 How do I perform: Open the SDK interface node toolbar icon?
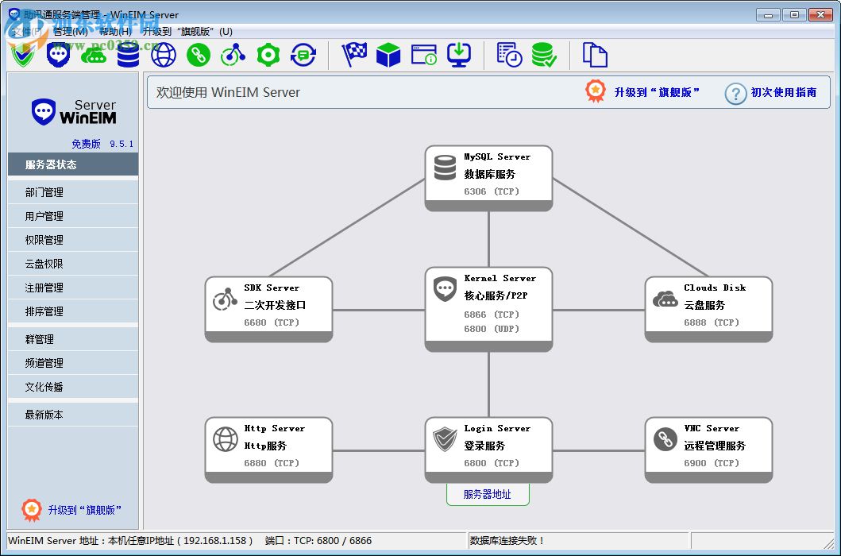(233, 55)
